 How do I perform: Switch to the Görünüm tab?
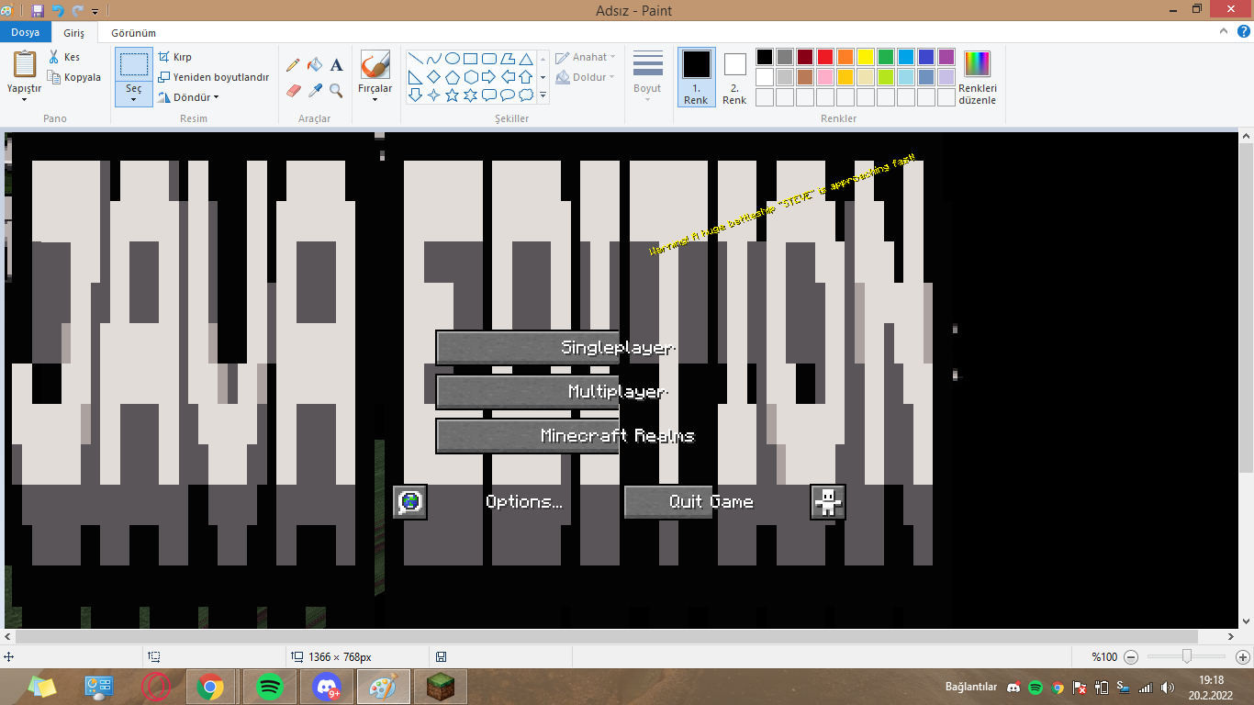(x=134, y=32)
